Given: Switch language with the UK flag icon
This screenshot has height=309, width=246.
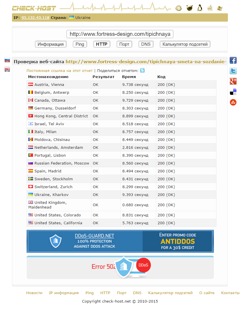Looking at the screenshot, I should click(x=7, y=69).
